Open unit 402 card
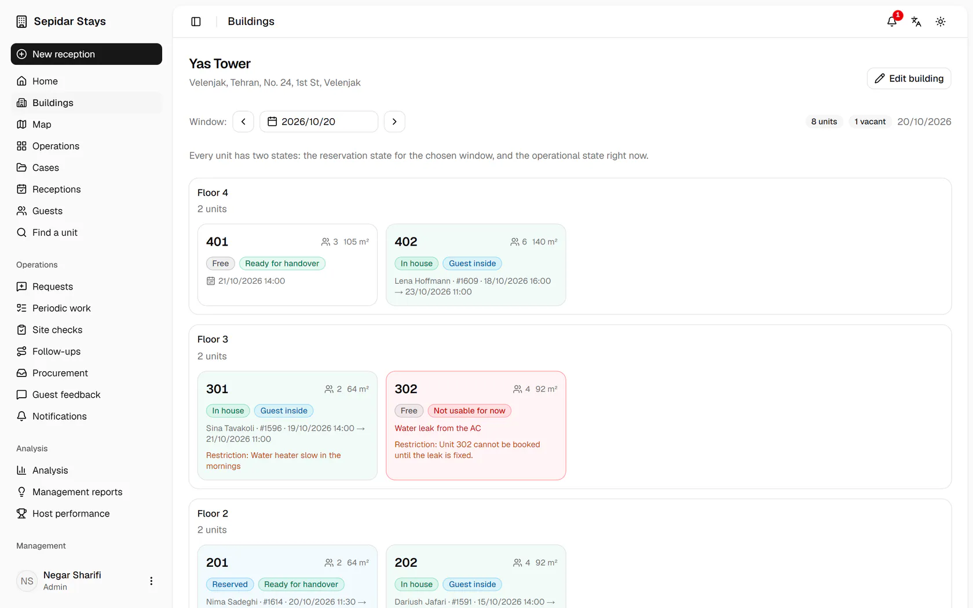Viewport: 973px width, 608px height. click(475, 265)
